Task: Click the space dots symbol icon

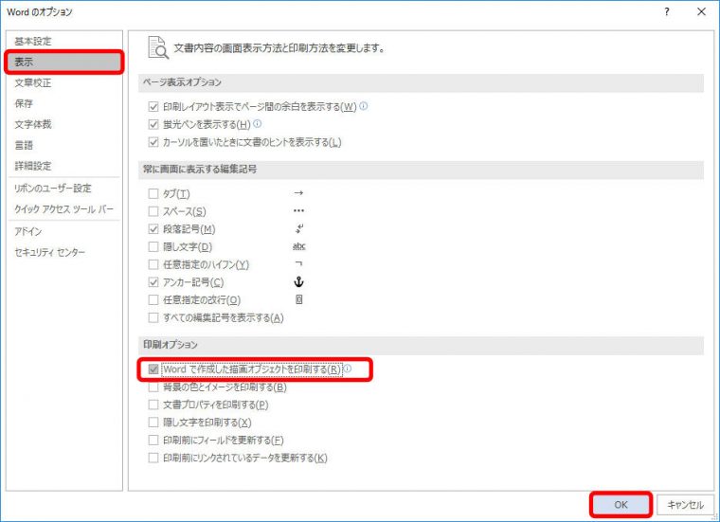Action: click(298, 210)
